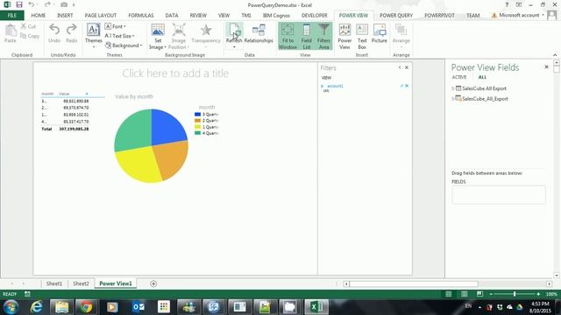Viewport: 561px width, 315px height.
Task: Switch to the PAGE LAYOUT tab
Action: click(101, 16)
